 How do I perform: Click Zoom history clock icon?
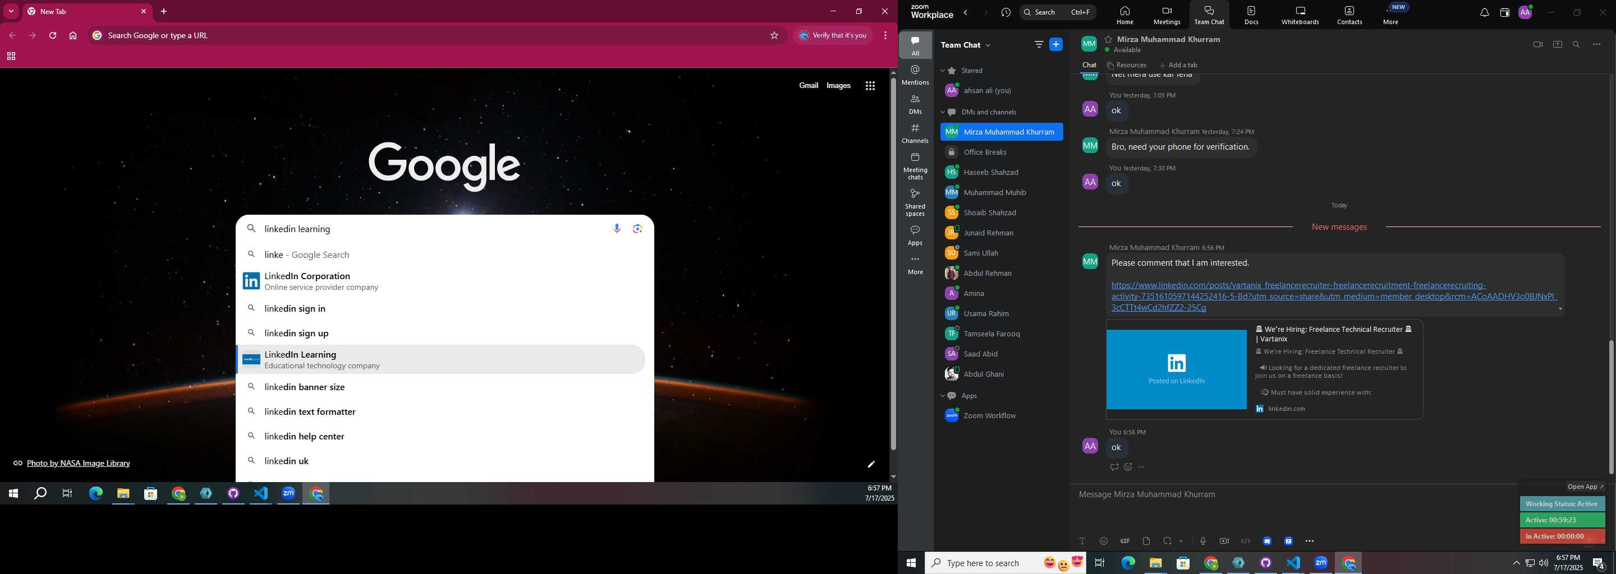[x=1006, y=12]
